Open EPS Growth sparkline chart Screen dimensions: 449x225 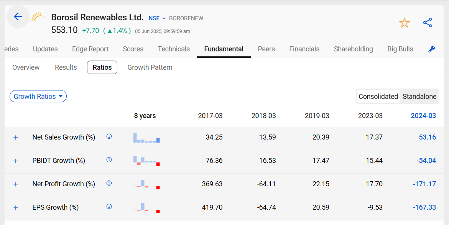(x=146, y=208)
